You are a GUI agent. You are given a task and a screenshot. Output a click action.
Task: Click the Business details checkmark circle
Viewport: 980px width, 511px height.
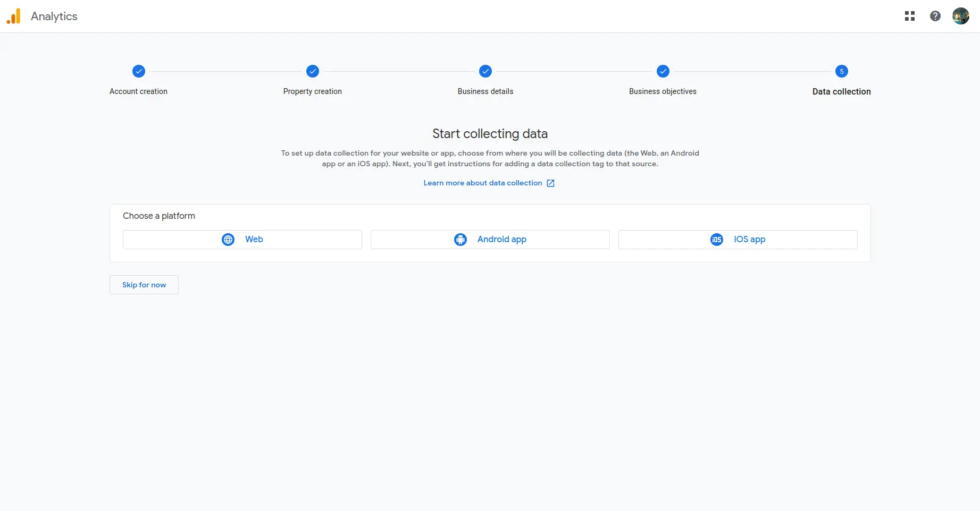(485, 71)
